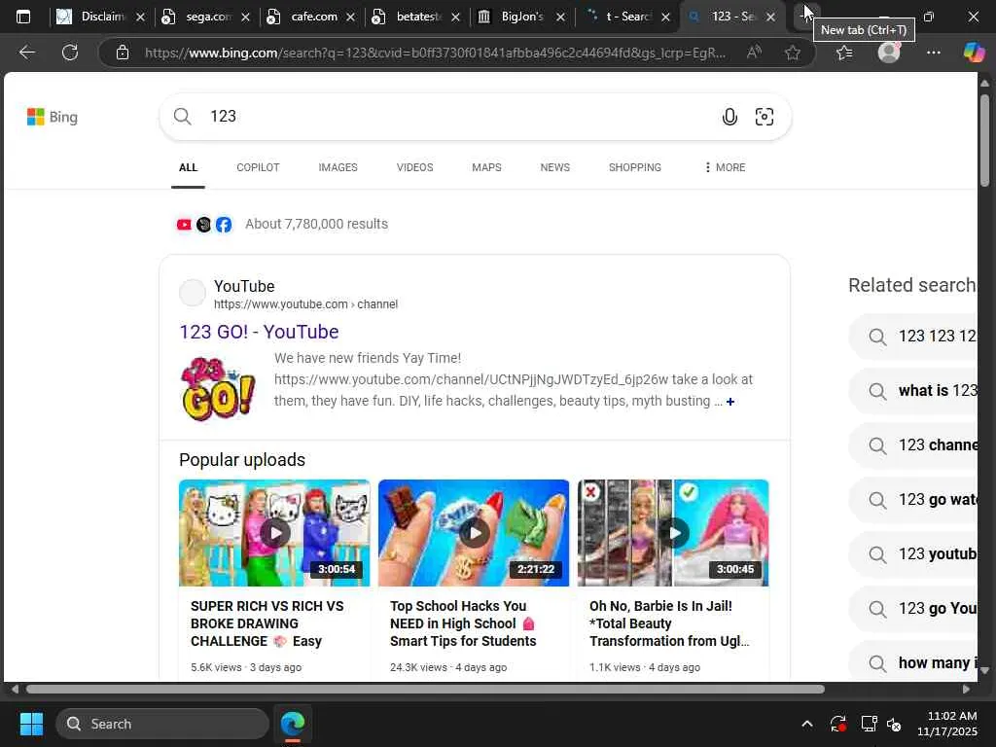Screen dimensions: 996x747
Task: Show hidden system tray icons
Action: (x=806, y=724)
